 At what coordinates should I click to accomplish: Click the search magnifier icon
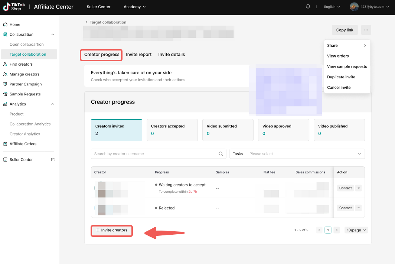coord(221,154)
